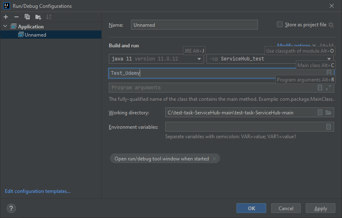Click the 'Main class Alt+C' hint label

pos(316,65)
